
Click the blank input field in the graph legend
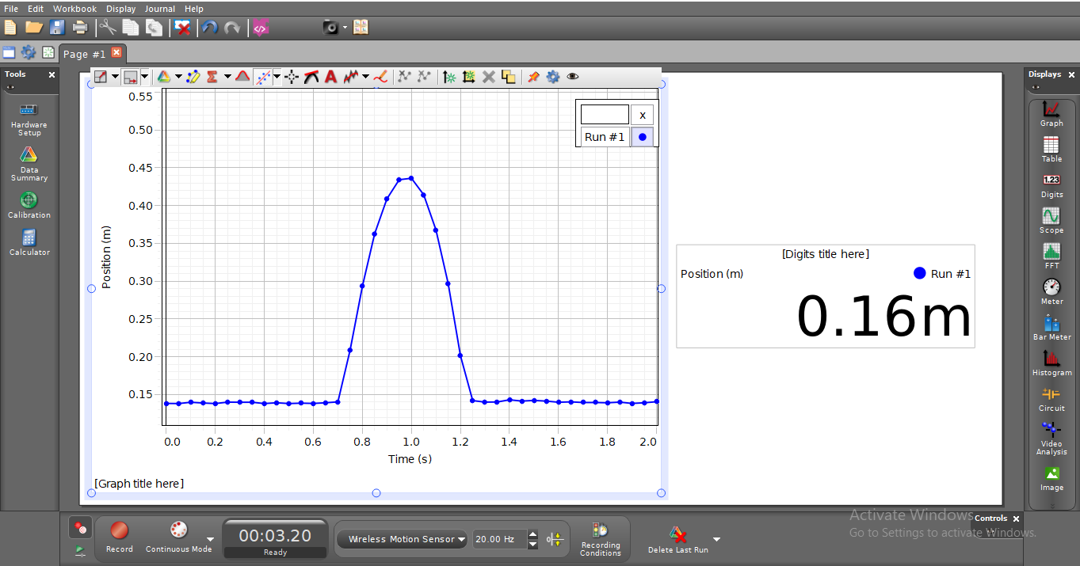(605, 113)
